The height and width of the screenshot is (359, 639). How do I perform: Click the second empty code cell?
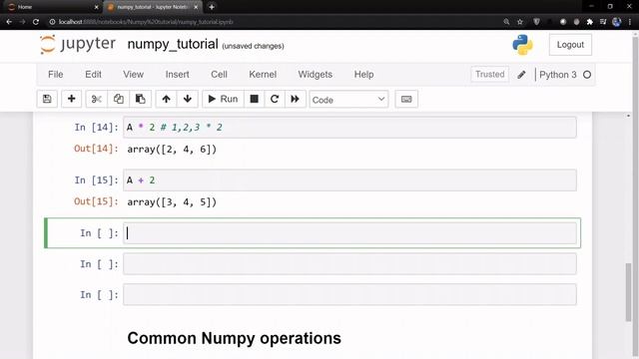[349, 264]
